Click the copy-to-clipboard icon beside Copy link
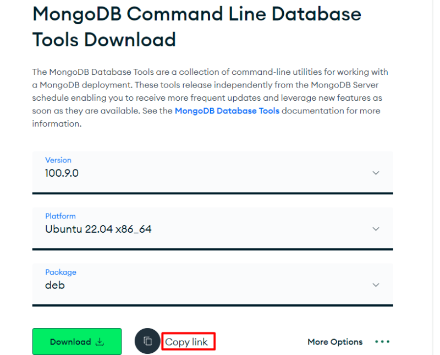The height and width of the screenshot is (355, 440). [147, 341]
